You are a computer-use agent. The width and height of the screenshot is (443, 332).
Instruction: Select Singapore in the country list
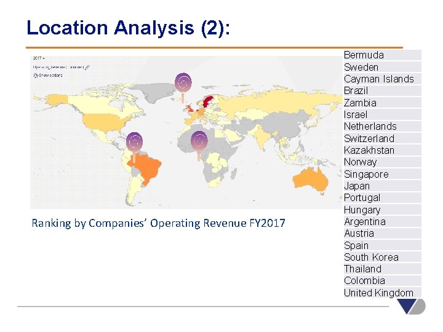pos(383,174)
